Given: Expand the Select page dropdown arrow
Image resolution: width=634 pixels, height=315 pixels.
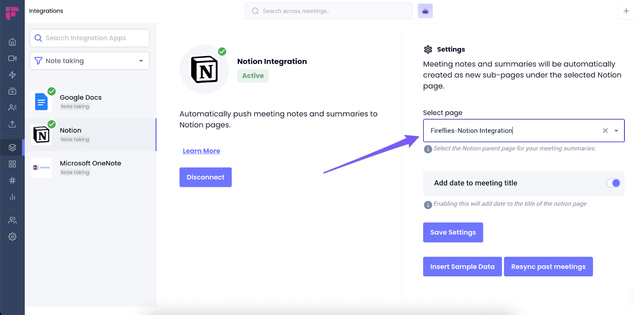Looking at the screenshot, I should tap(616, 131).
